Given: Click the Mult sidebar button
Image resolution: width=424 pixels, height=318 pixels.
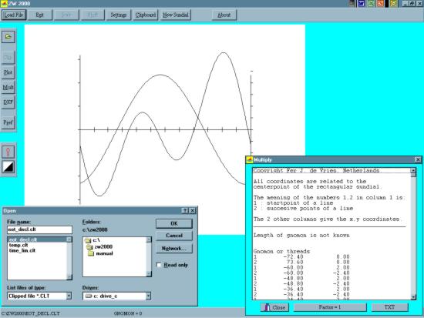Looking at the screenshot, I should (x=8, y=87).
